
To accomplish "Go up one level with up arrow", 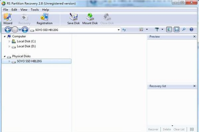I will [25, 30].
